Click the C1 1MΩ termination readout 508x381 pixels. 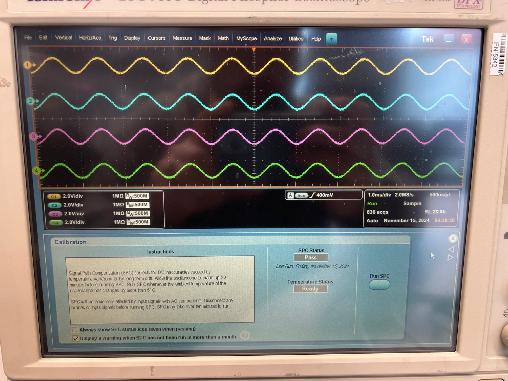(118, 196)
